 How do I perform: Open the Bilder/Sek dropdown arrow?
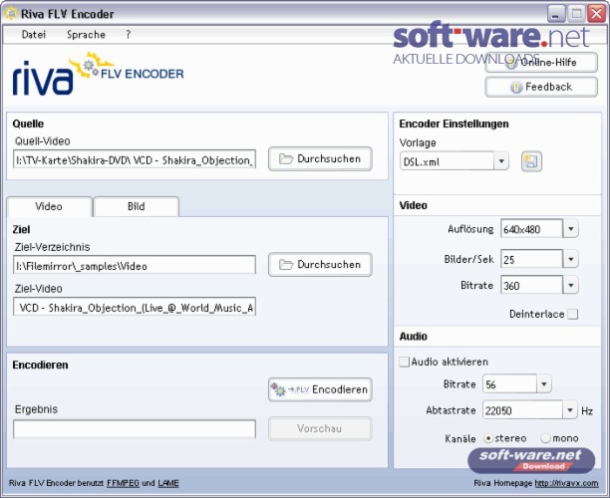click(x=570, y=259)
